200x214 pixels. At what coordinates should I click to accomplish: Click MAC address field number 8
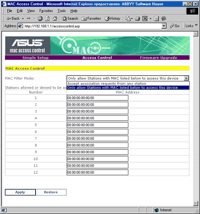tap(97, 145)
